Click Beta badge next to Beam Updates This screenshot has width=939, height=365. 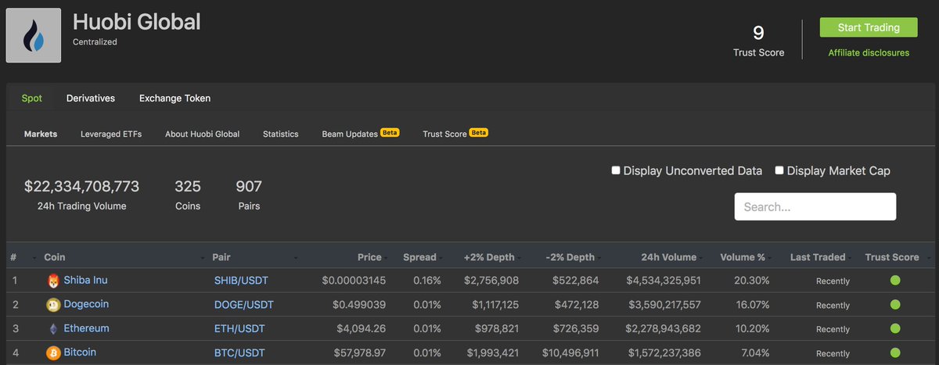tap(390, 133)
